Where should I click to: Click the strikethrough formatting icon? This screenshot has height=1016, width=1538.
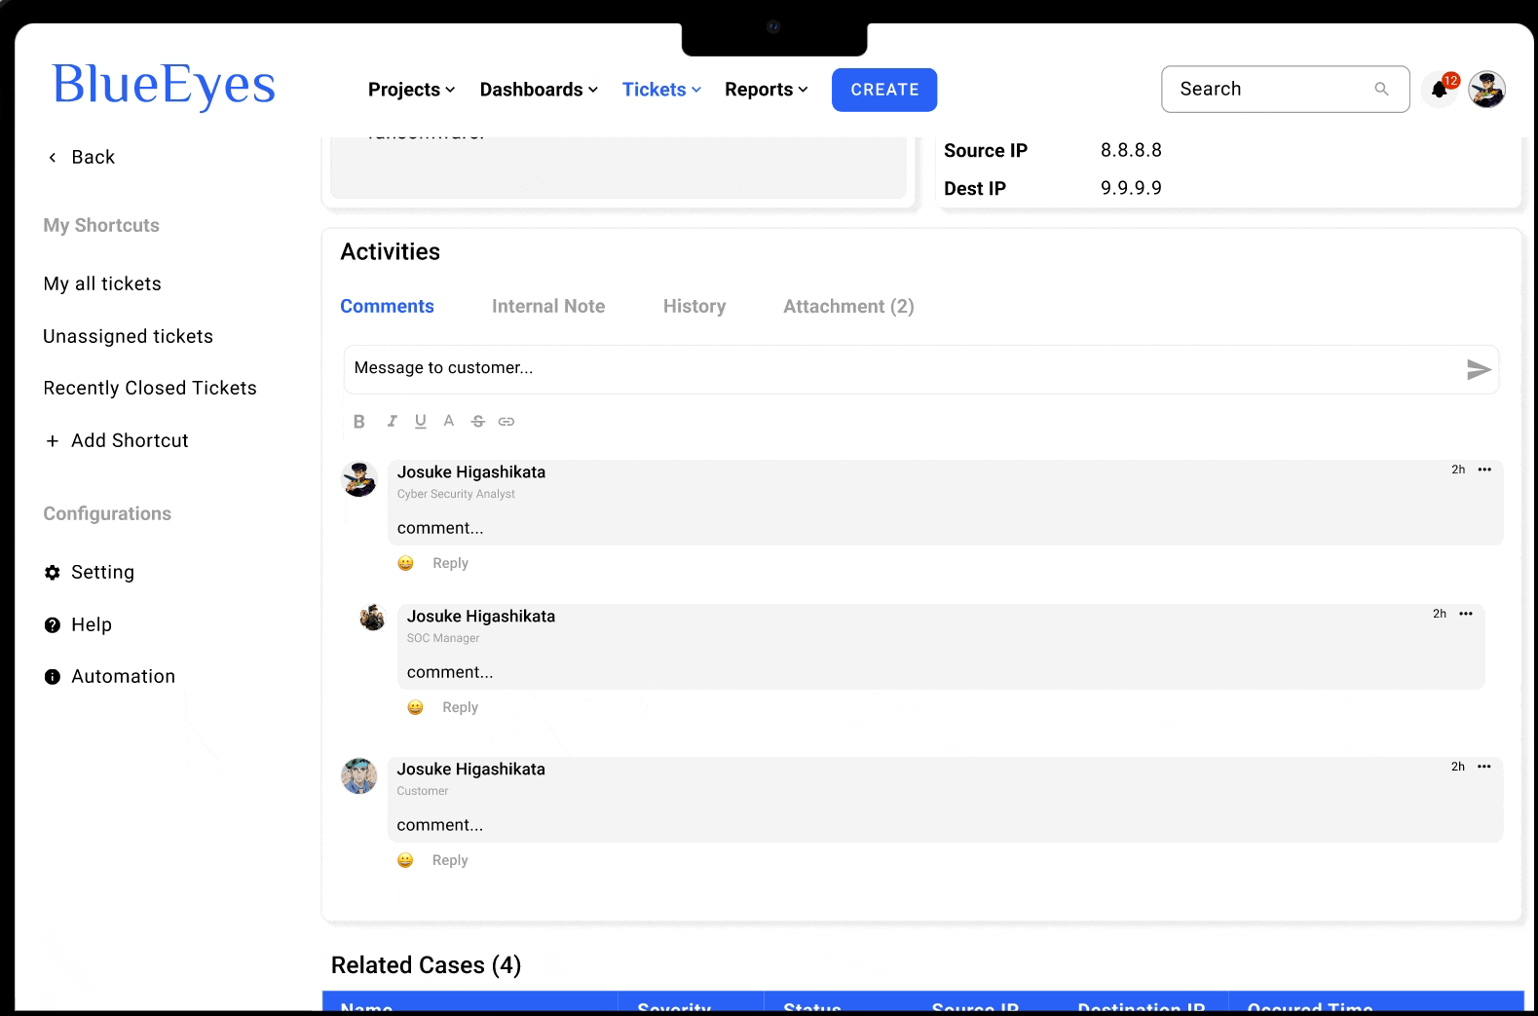coord(477,422)
